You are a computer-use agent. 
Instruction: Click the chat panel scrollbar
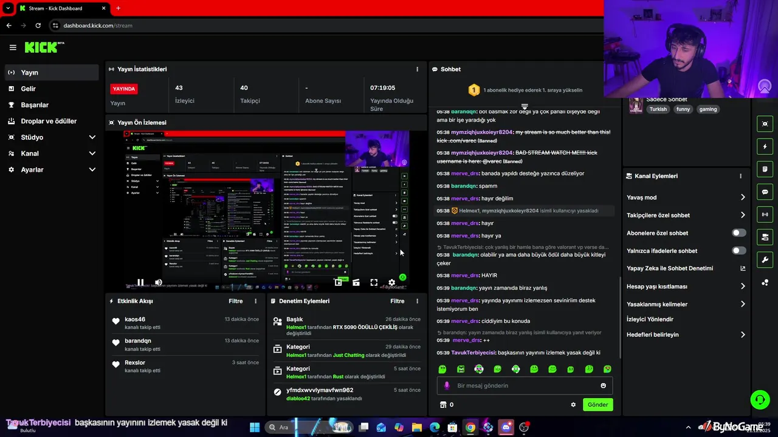[619, 317]
